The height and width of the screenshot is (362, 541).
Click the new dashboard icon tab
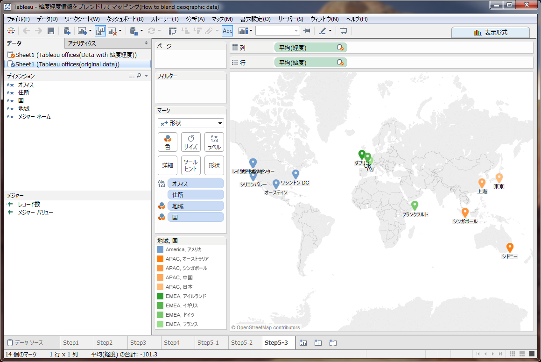[318, 343]
